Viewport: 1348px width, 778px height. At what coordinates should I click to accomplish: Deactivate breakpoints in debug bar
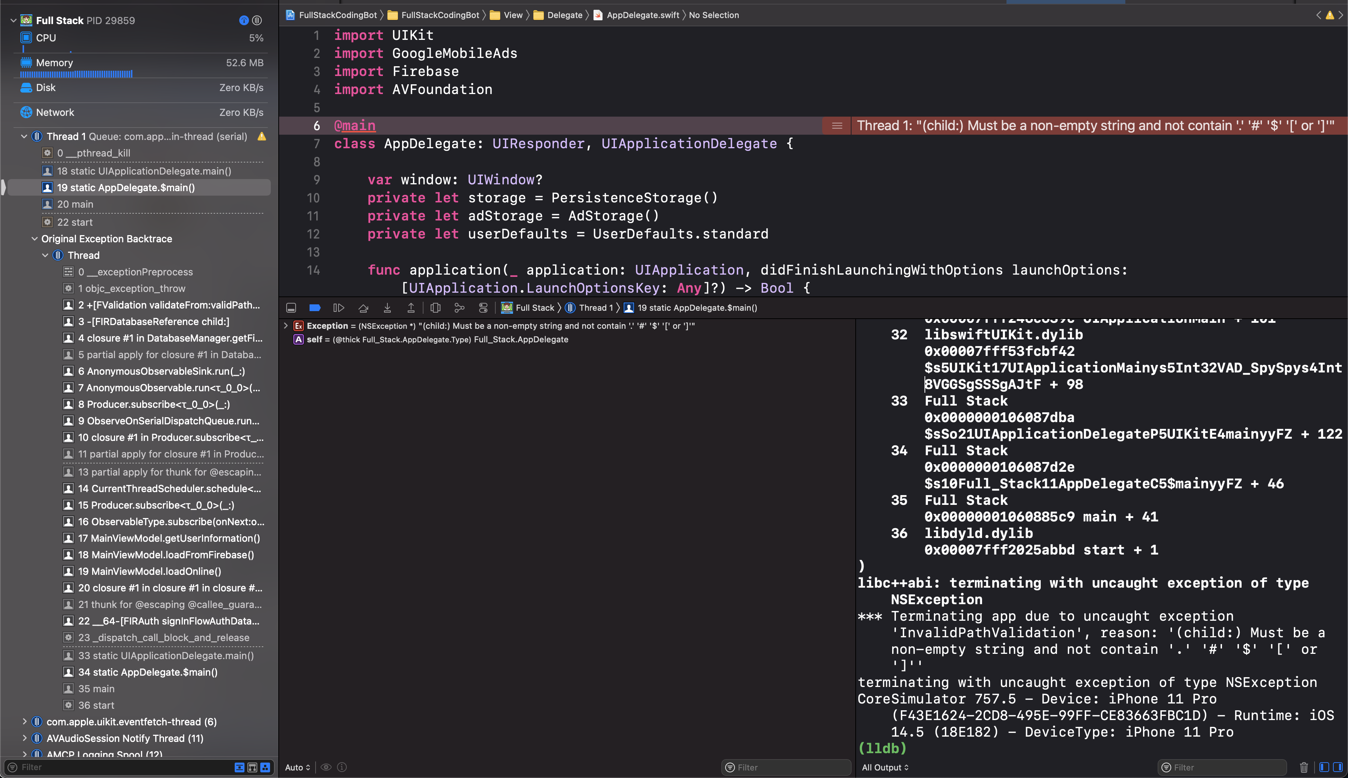point(314,308)
